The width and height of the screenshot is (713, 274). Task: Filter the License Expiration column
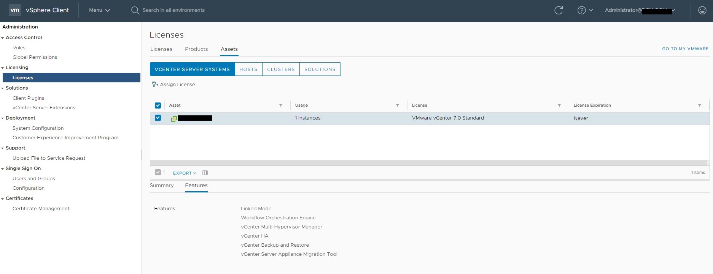pos(700,106)
